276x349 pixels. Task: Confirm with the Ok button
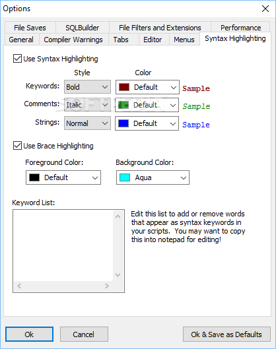point(30,334)
